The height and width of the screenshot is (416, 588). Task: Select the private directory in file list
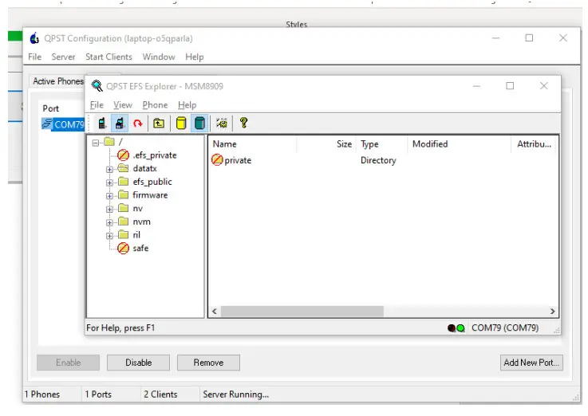coord(237,160)
